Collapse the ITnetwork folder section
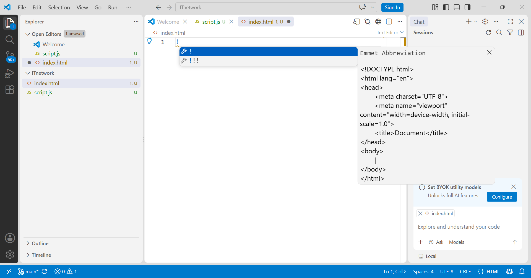531x278 pixels. tap(28, 73)
